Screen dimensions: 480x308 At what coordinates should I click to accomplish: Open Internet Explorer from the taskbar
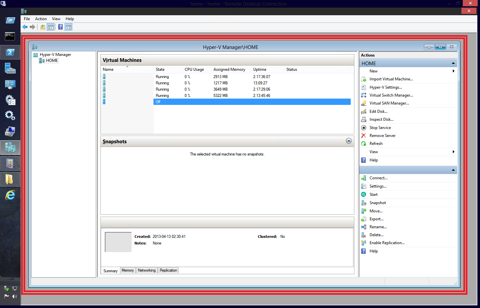coord(10,195)
